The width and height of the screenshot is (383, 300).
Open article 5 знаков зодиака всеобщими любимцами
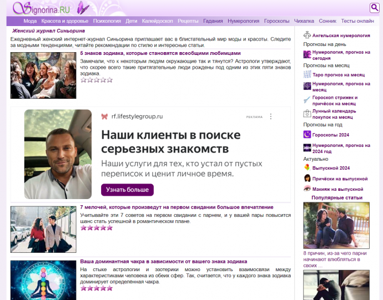coord(160,53)
